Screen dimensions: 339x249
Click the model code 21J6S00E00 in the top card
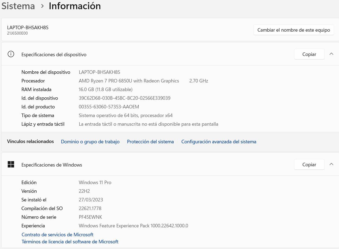[17, 33]
